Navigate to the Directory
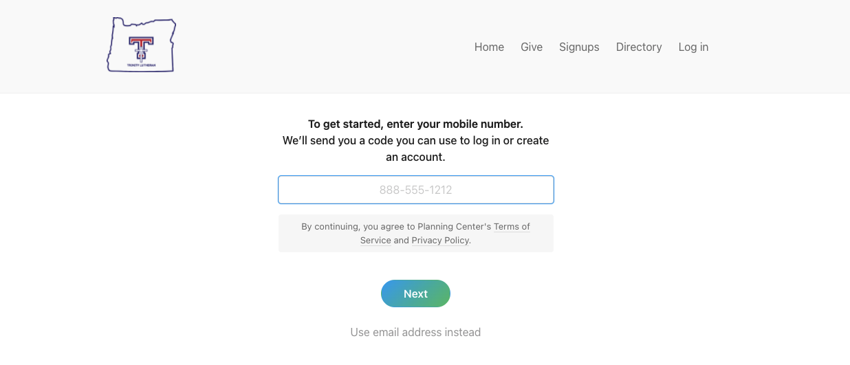The image size is (850, 365). (x=639, y=47)
